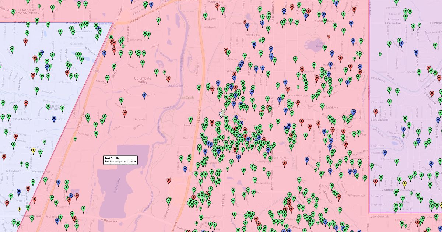
Task: Select the blue pin on highway 75 near W Pondview
Action: click(104, 54)
